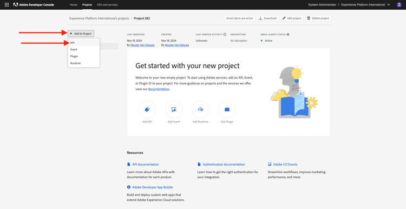Screen dimensions: 406x209
Task: Click the Resources heading
Action: point(135,153)
